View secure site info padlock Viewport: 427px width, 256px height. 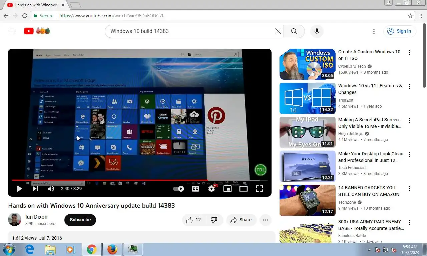coord(35,16)
